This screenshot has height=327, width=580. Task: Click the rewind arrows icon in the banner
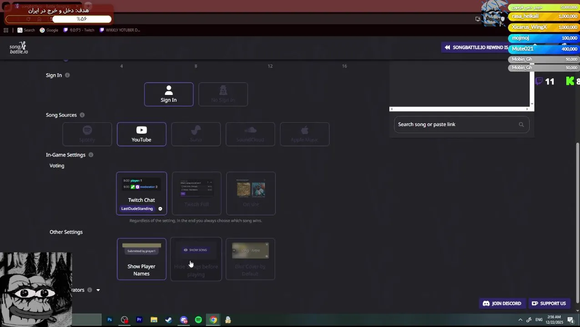tap(447, 47)
